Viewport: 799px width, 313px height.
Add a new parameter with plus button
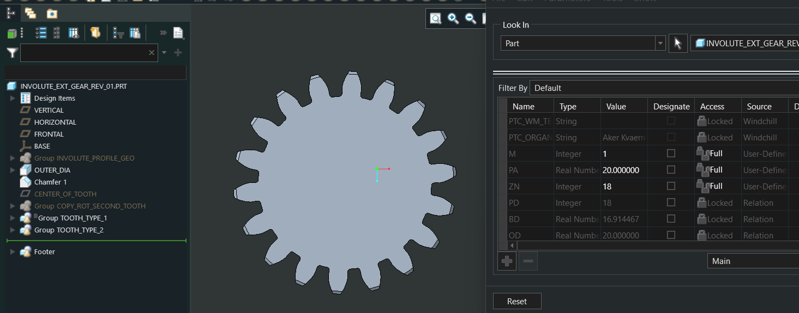507,261
